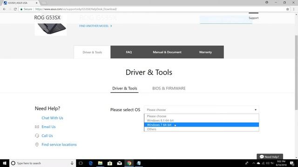The image size is (298, 167).
Task: Switch to the BIOS & FIRMWARE sub-tab
Action: (169, 89)
